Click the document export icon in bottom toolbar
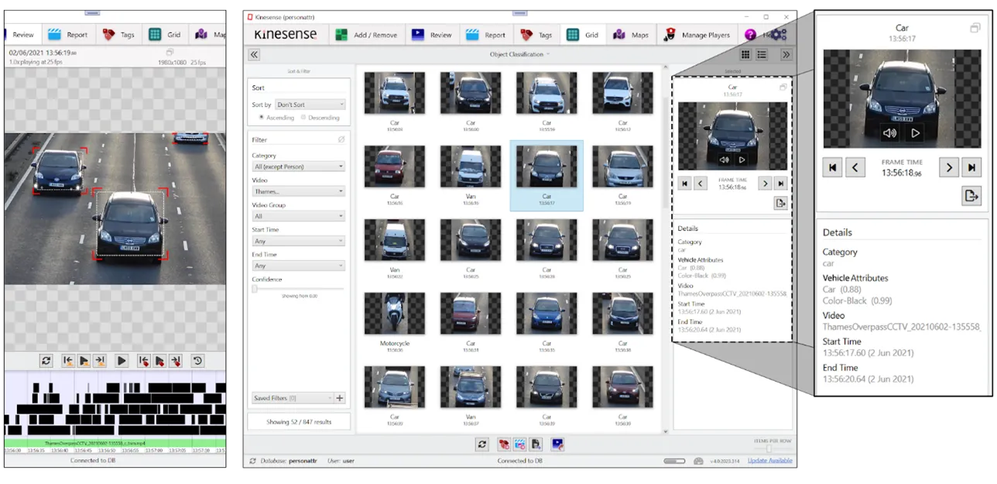The height and width of the screenshot is (484, 997). [x=537, y=445]
